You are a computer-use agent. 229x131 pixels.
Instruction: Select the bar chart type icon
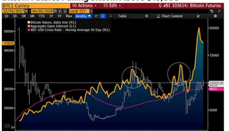(103, 16)
